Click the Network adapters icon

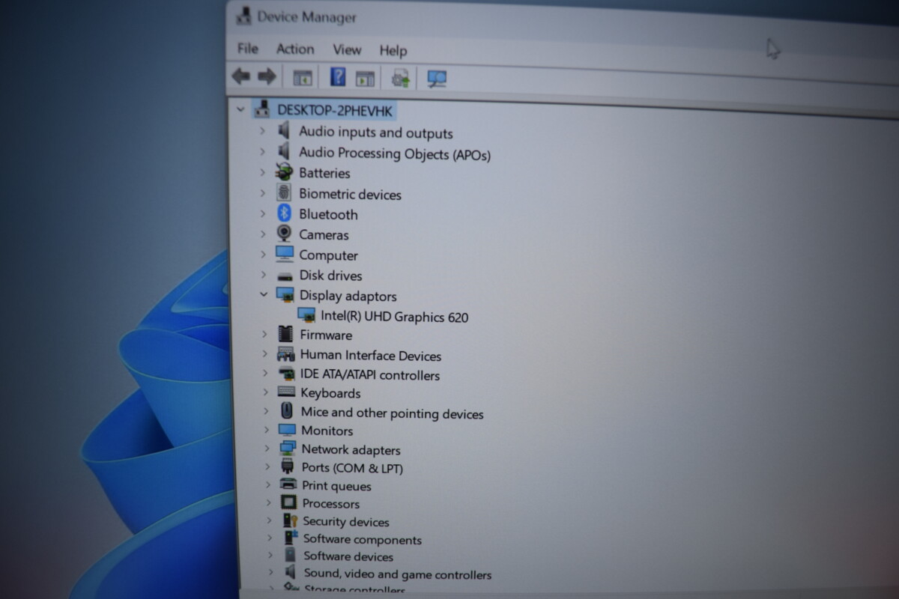coord(288,448)
